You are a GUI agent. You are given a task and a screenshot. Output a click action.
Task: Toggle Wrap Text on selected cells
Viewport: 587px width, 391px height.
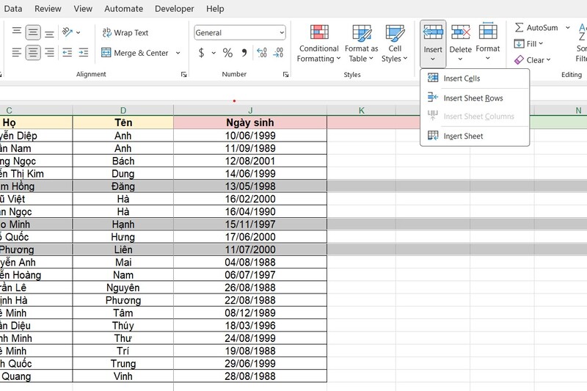[125, 33]
